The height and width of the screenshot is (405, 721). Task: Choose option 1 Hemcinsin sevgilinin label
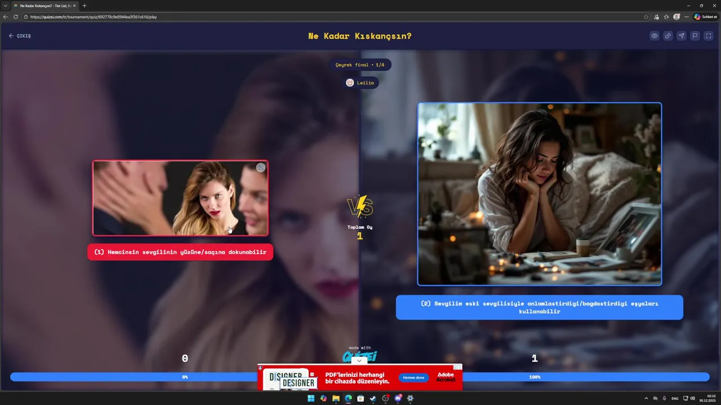(x=180, y=252)
